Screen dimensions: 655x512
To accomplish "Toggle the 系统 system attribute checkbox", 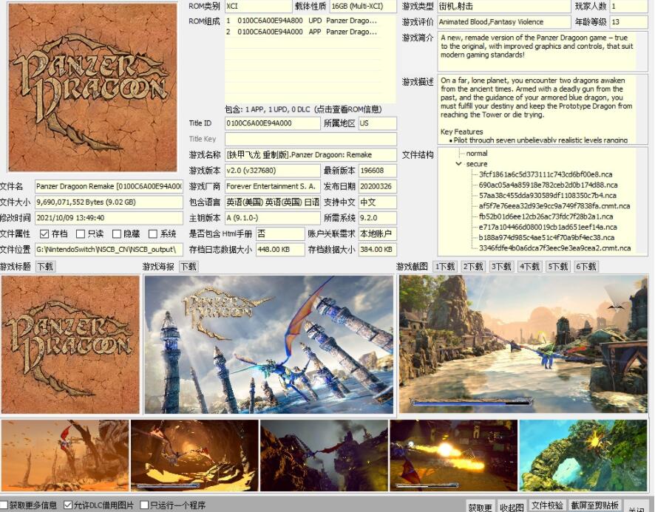I will point(153,234).
